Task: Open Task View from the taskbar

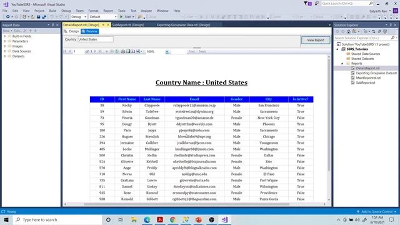Action: pos(121,219)
